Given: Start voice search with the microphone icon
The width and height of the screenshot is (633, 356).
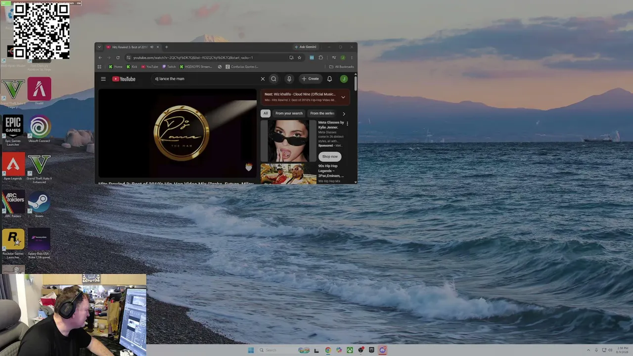Looking at the screenshot, I should point(289,79).
